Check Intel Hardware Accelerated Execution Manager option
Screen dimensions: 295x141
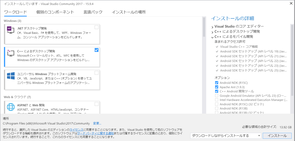coord(217,100)
